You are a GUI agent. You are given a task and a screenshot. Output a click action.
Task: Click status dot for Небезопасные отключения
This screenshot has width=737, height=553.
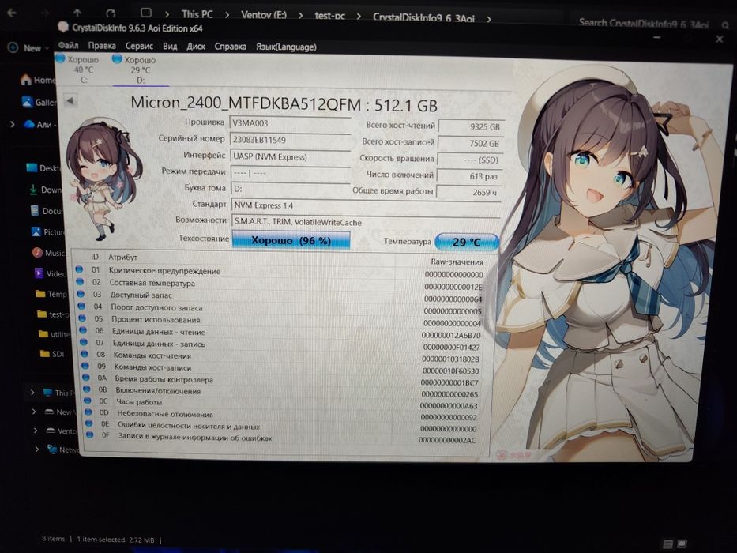(88, 412)
